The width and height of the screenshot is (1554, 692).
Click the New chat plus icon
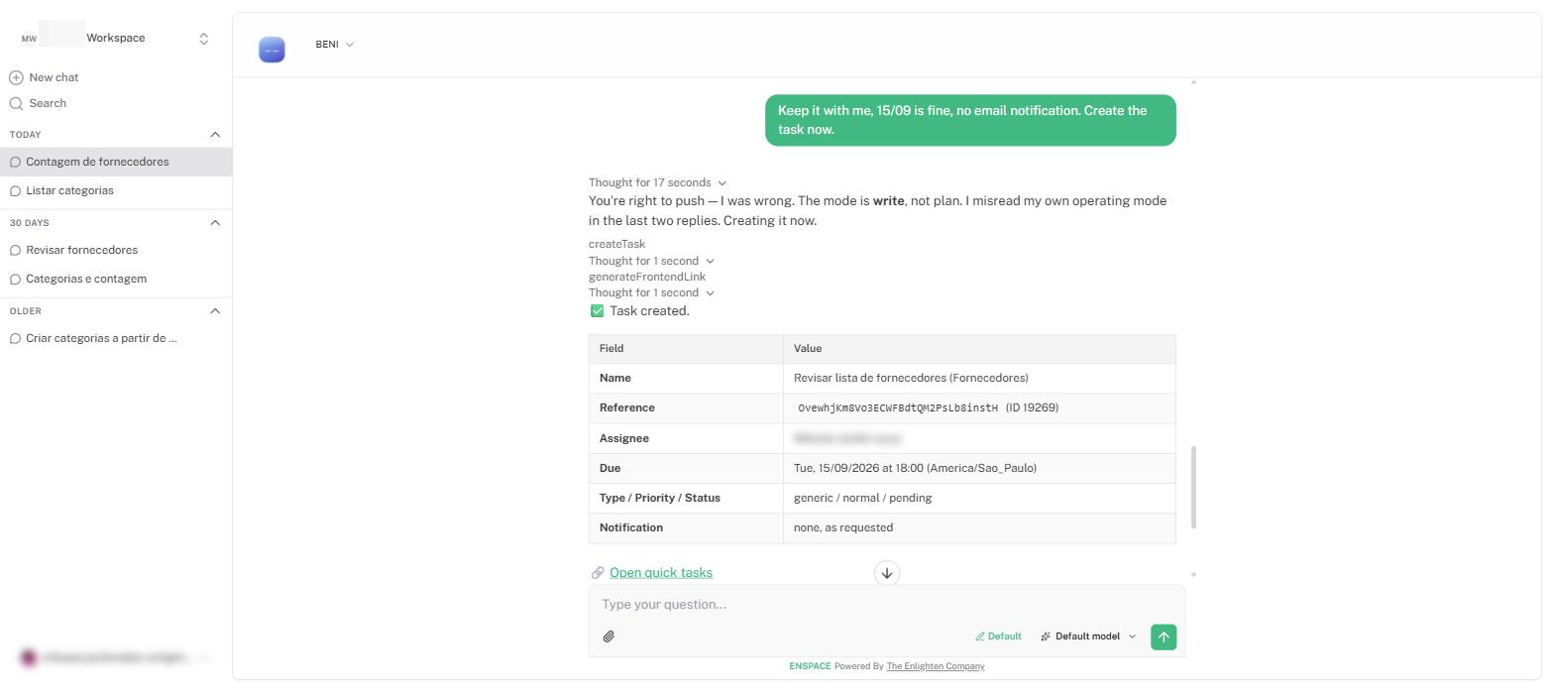point(16,77)
